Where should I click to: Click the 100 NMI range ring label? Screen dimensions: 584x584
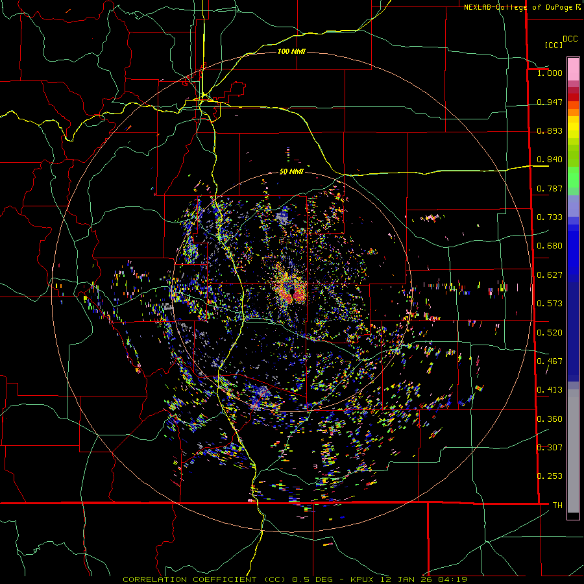[291, 51]
